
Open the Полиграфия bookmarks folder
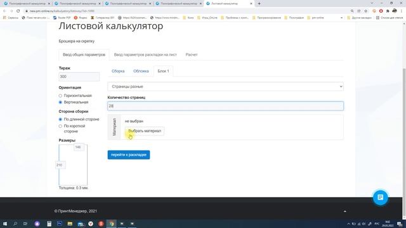[294, 18]
